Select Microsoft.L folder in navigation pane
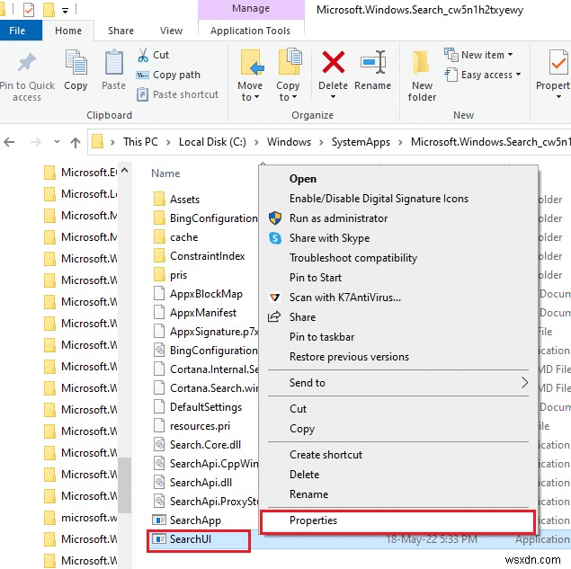The width and height of the screenshot is (571, 569). [80, 194]
